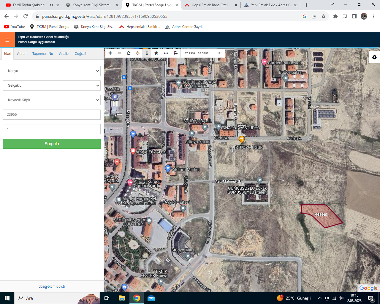Viewport: 380px width, 304px height.
Task: Go back with browser back arrow
Action: [7, 16]
